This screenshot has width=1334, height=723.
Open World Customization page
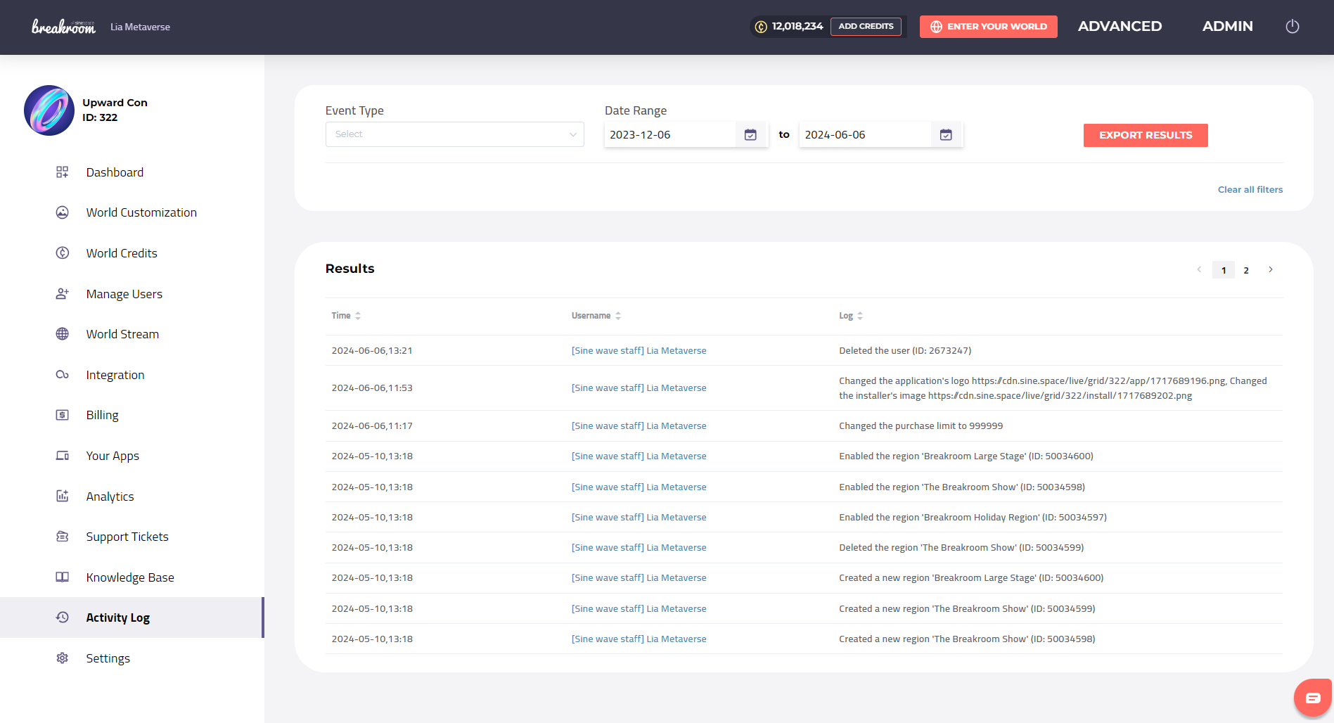tap(141, 212)
